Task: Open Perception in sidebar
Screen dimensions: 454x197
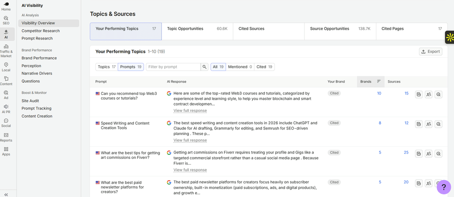Action: pyautogui.click(x=31, y=66)
